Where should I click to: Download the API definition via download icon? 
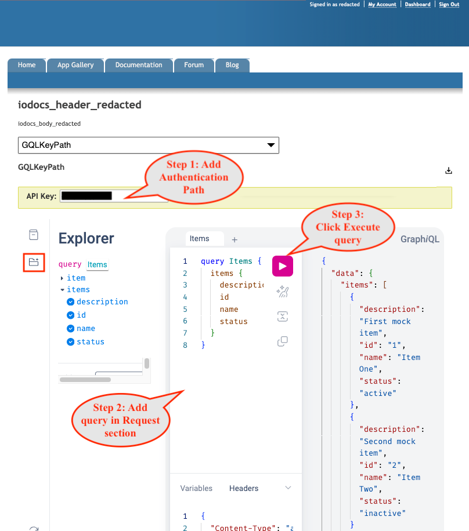pos(448,170)
